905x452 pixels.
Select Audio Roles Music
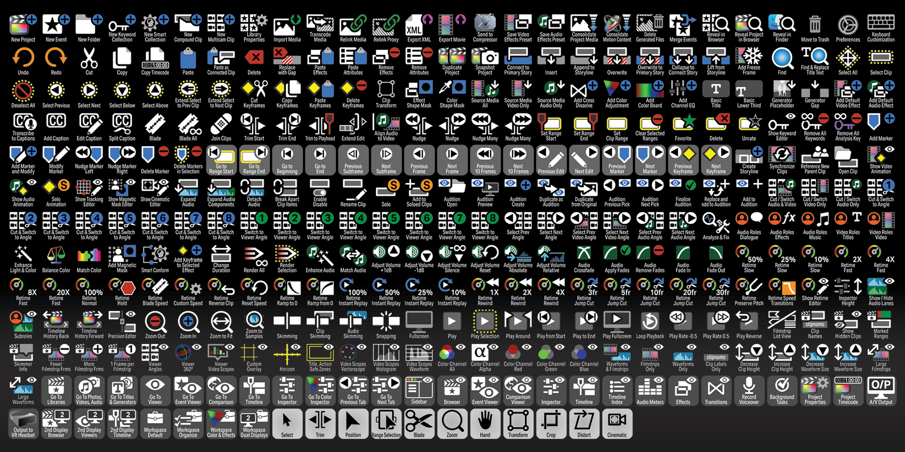point(815,226)
